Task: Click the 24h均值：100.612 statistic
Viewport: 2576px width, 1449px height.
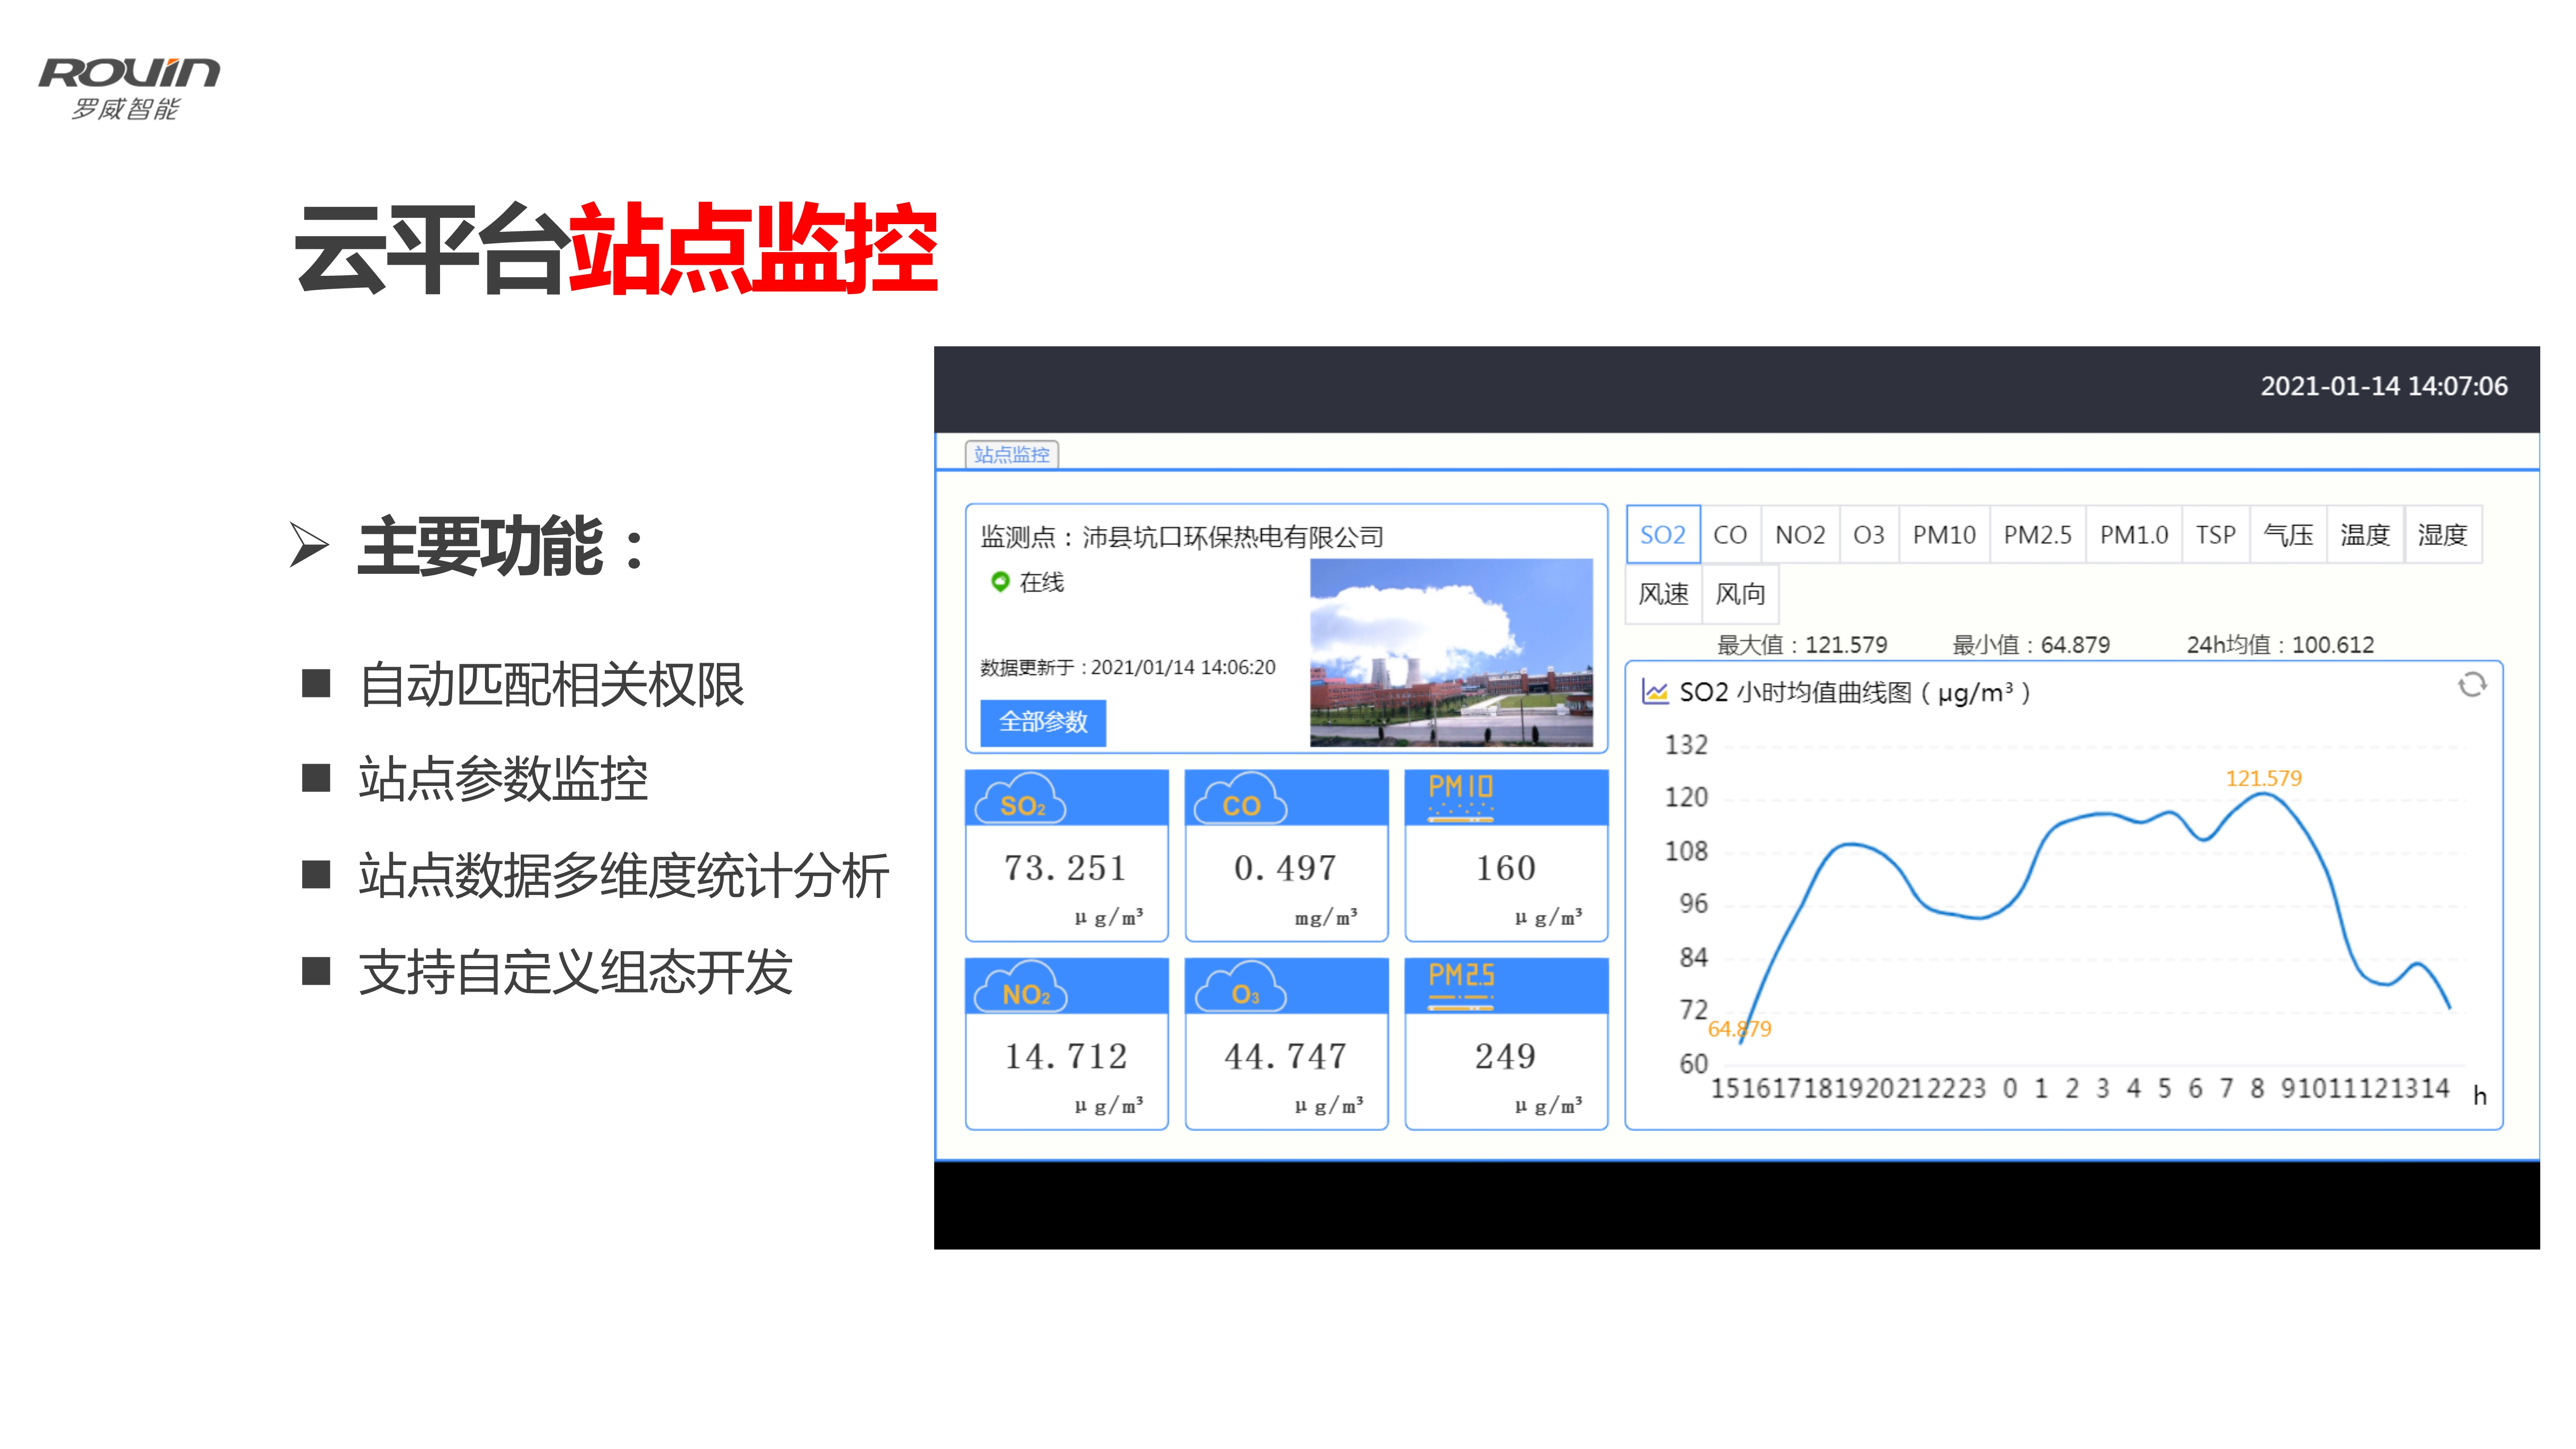Action: click(2280, 645)
